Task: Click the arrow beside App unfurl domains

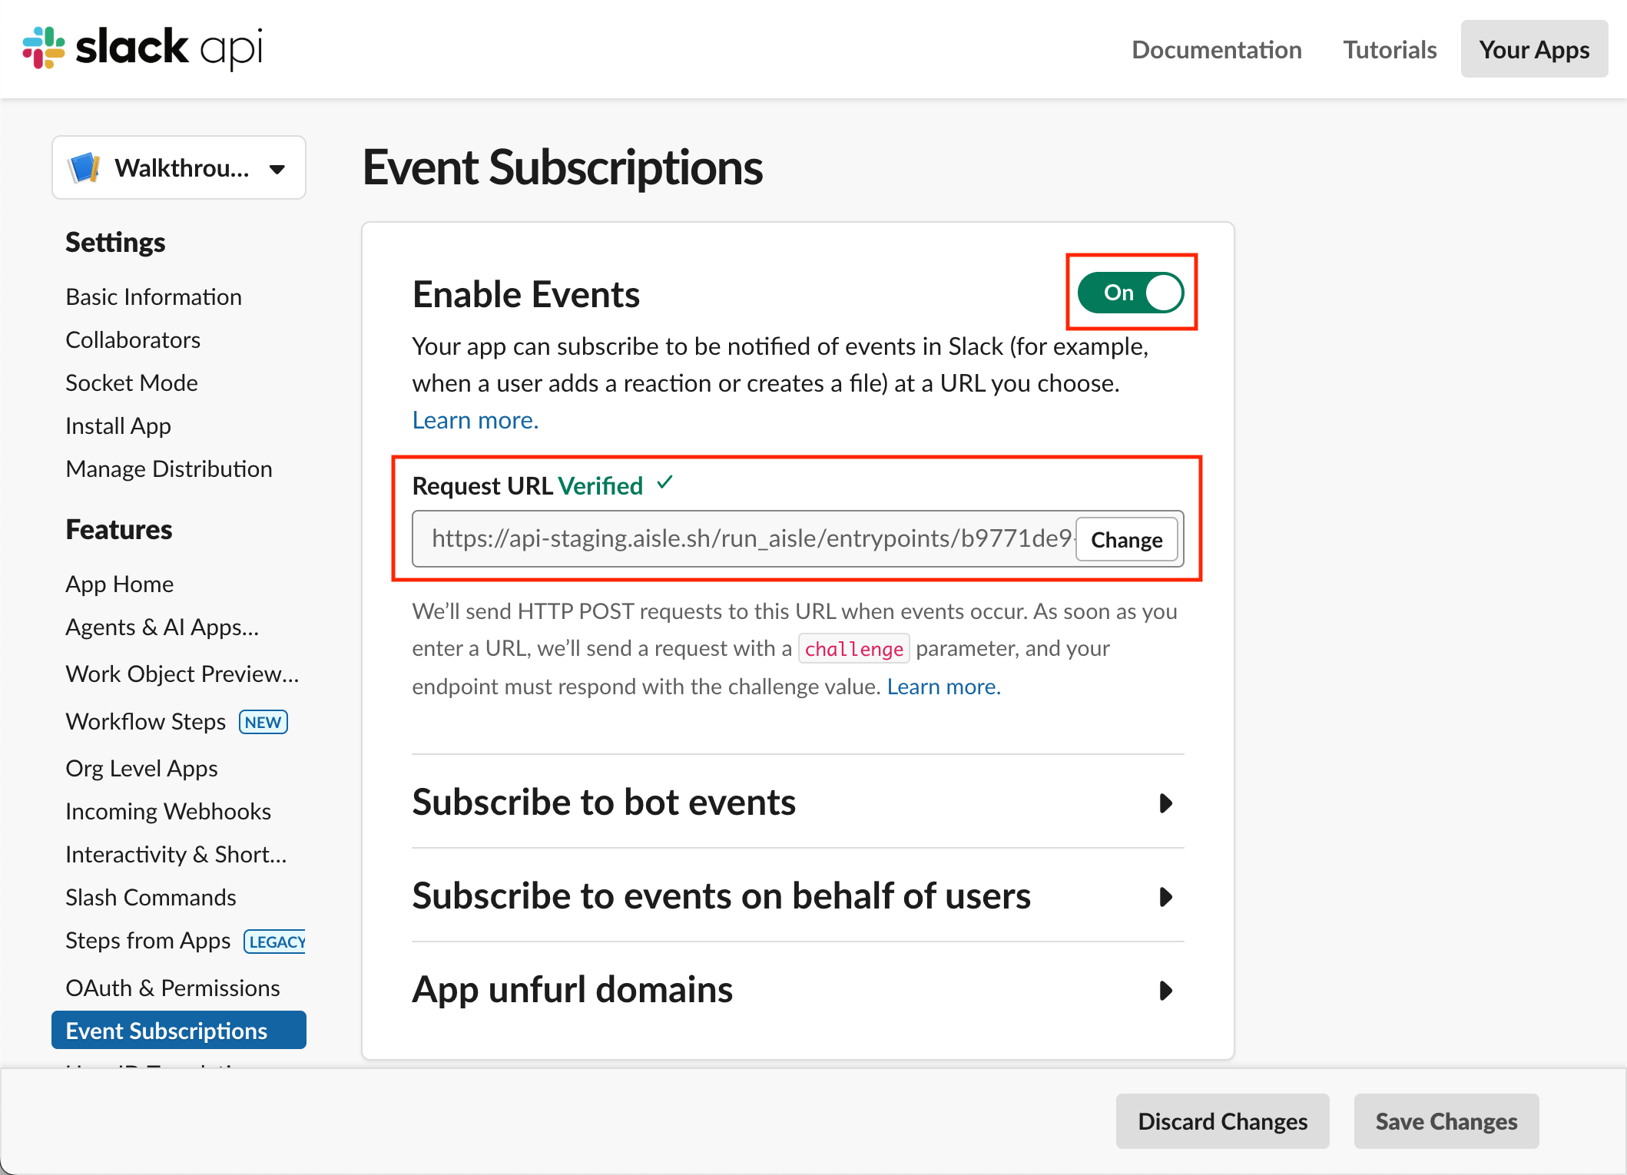Action: (1166, 991)
